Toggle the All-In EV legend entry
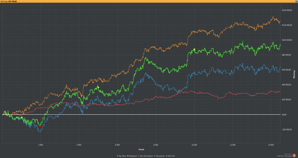Viewport: 298px width, 158px height. 171,156
